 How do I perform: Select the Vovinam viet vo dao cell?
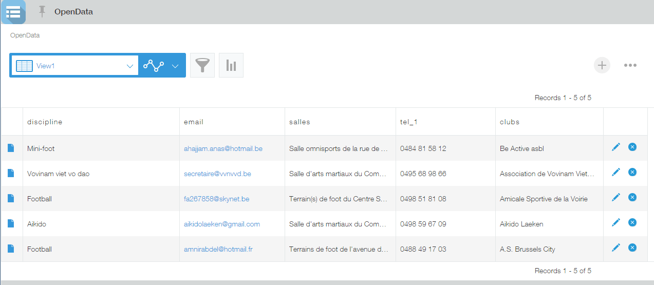click(x=101, y=174)
